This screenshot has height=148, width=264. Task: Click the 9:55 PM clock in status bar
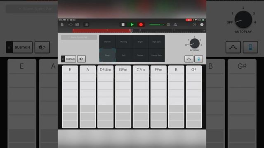(x=62, y=20)
